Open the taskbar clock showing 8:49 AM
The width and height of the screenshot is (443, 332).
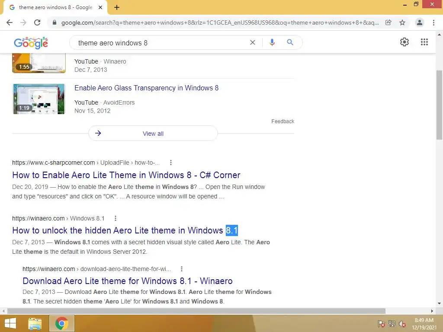(x=424, y=324)
